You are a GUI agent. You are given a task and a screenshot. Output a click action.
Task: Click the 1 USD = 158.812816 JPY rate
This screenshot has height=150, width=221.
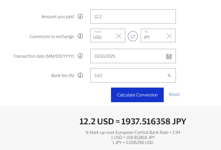(x=133, y=137)
